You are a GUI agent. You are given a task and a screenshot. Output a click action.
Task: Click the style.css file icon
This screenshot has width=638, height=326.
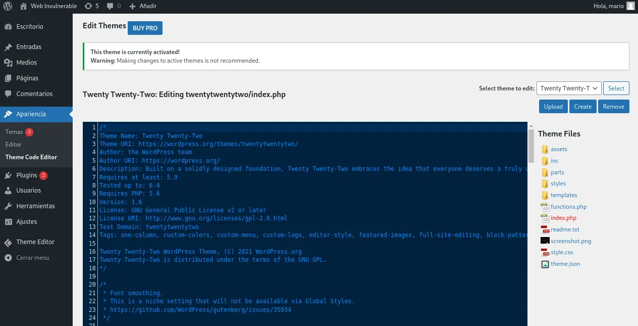click(x=545, y=253)
